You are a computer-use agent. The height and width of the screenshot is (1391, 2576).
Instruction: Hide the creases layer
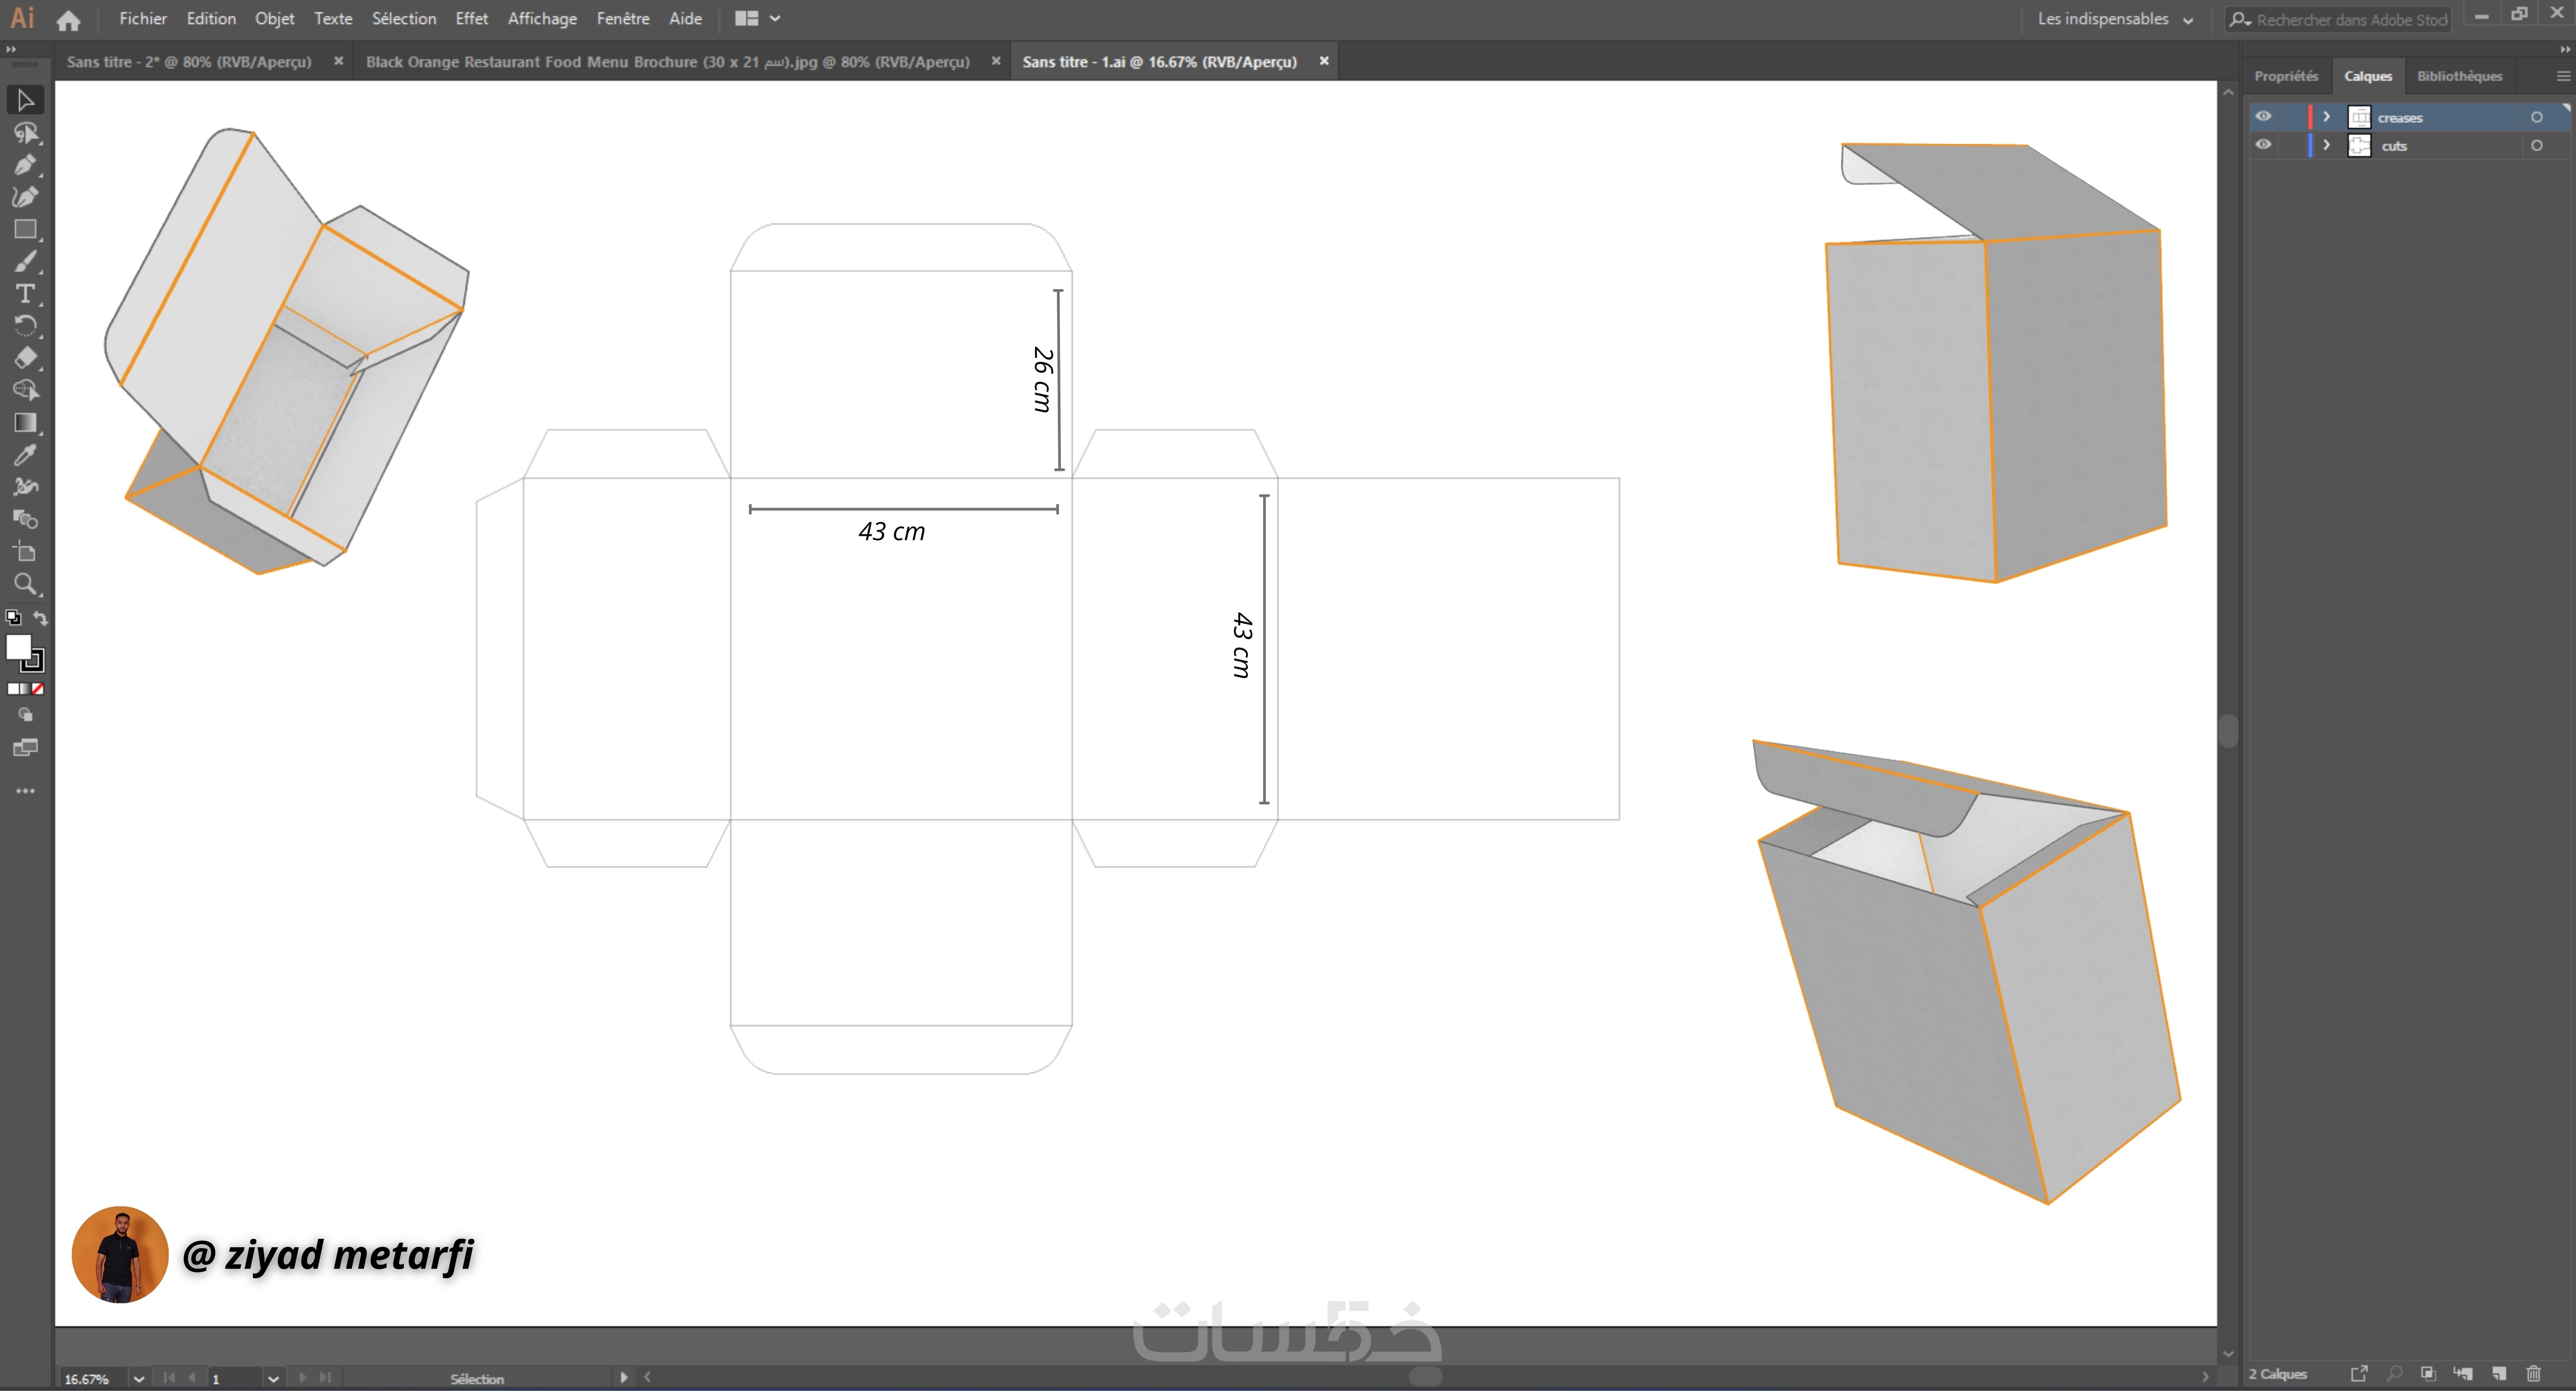tap(2263, 117)
